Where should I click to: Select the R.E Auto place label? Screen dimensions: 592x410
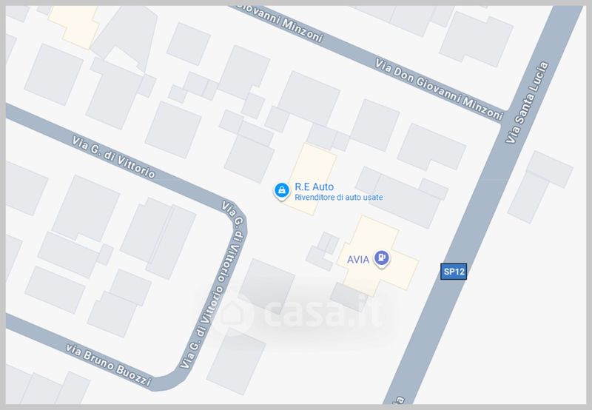tap(314, 187)
